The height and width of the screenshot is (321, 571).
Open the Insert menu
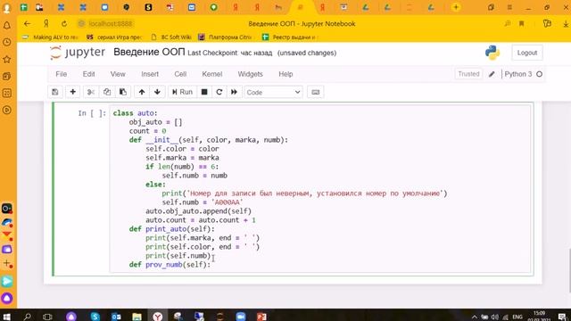pyautogui.click(x=150, y=74)
